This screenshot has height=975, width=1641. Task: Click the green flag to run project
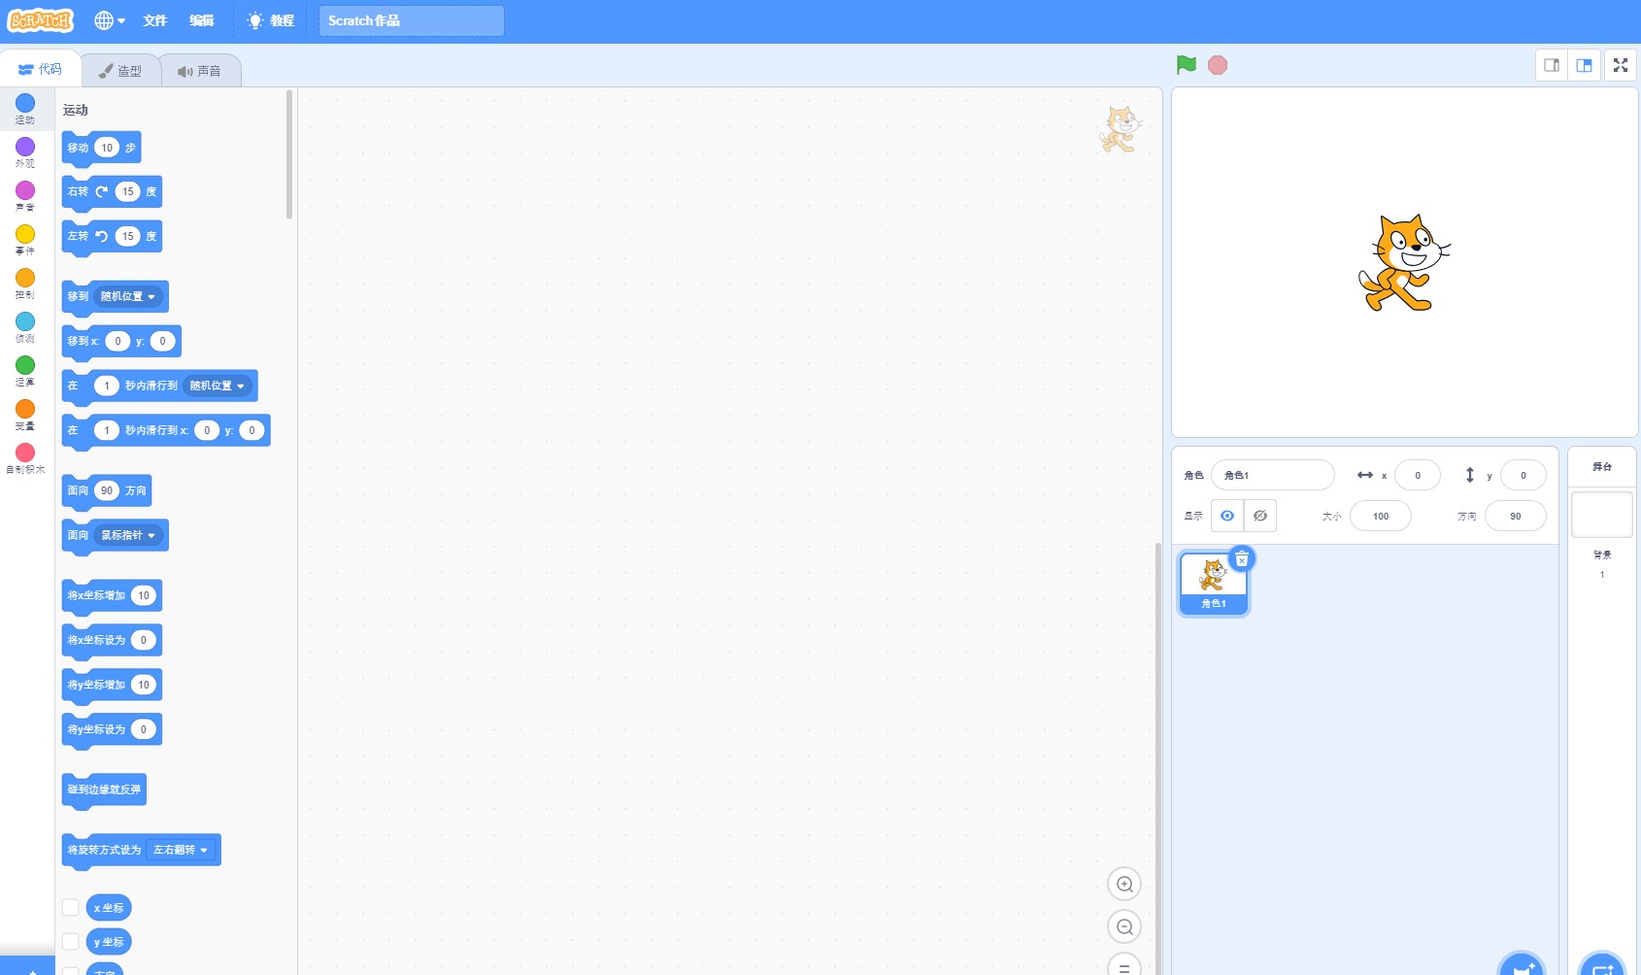1186,65
